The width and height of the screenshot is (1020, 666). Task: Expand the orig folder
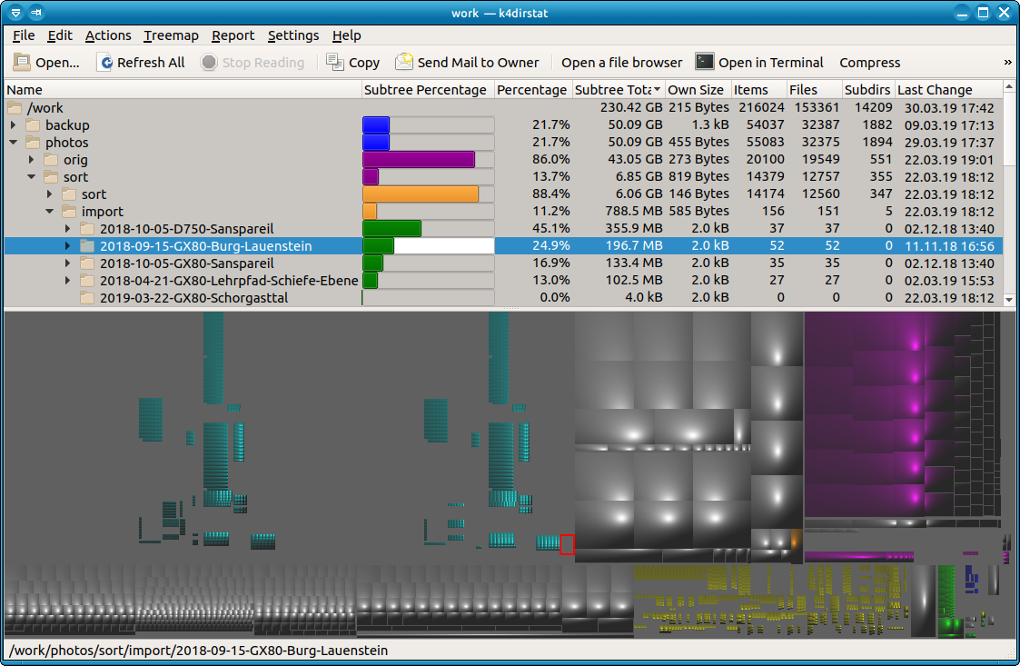pyautogui.click(x=31, y=160)
